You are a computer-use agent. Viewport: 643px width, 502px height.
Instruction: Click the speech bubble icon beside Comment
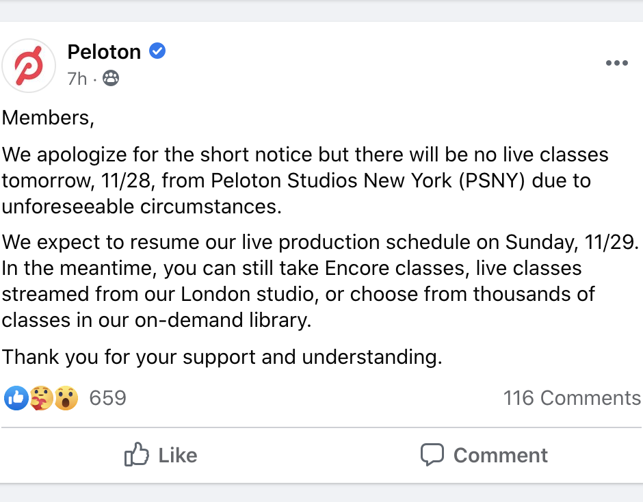click(432, 455)
